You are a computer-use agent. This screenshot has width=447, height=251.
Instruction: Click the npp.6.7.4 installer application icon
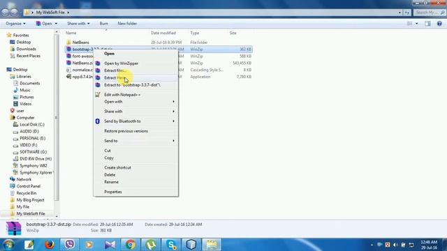pos(68,77)
